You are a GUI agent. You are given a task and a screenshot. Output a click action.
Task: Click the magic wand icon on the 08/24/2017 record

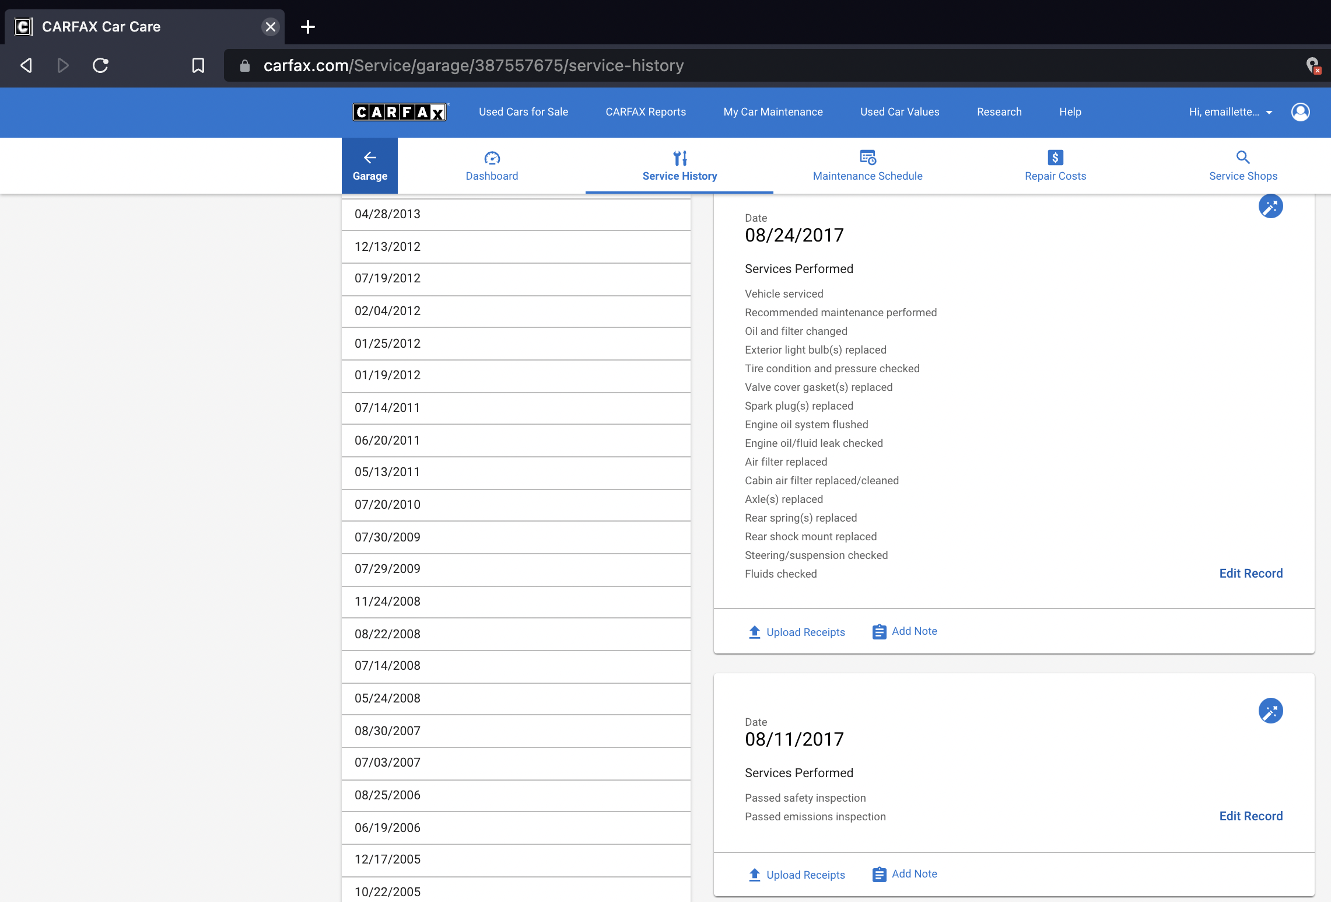coord(1270,206)
